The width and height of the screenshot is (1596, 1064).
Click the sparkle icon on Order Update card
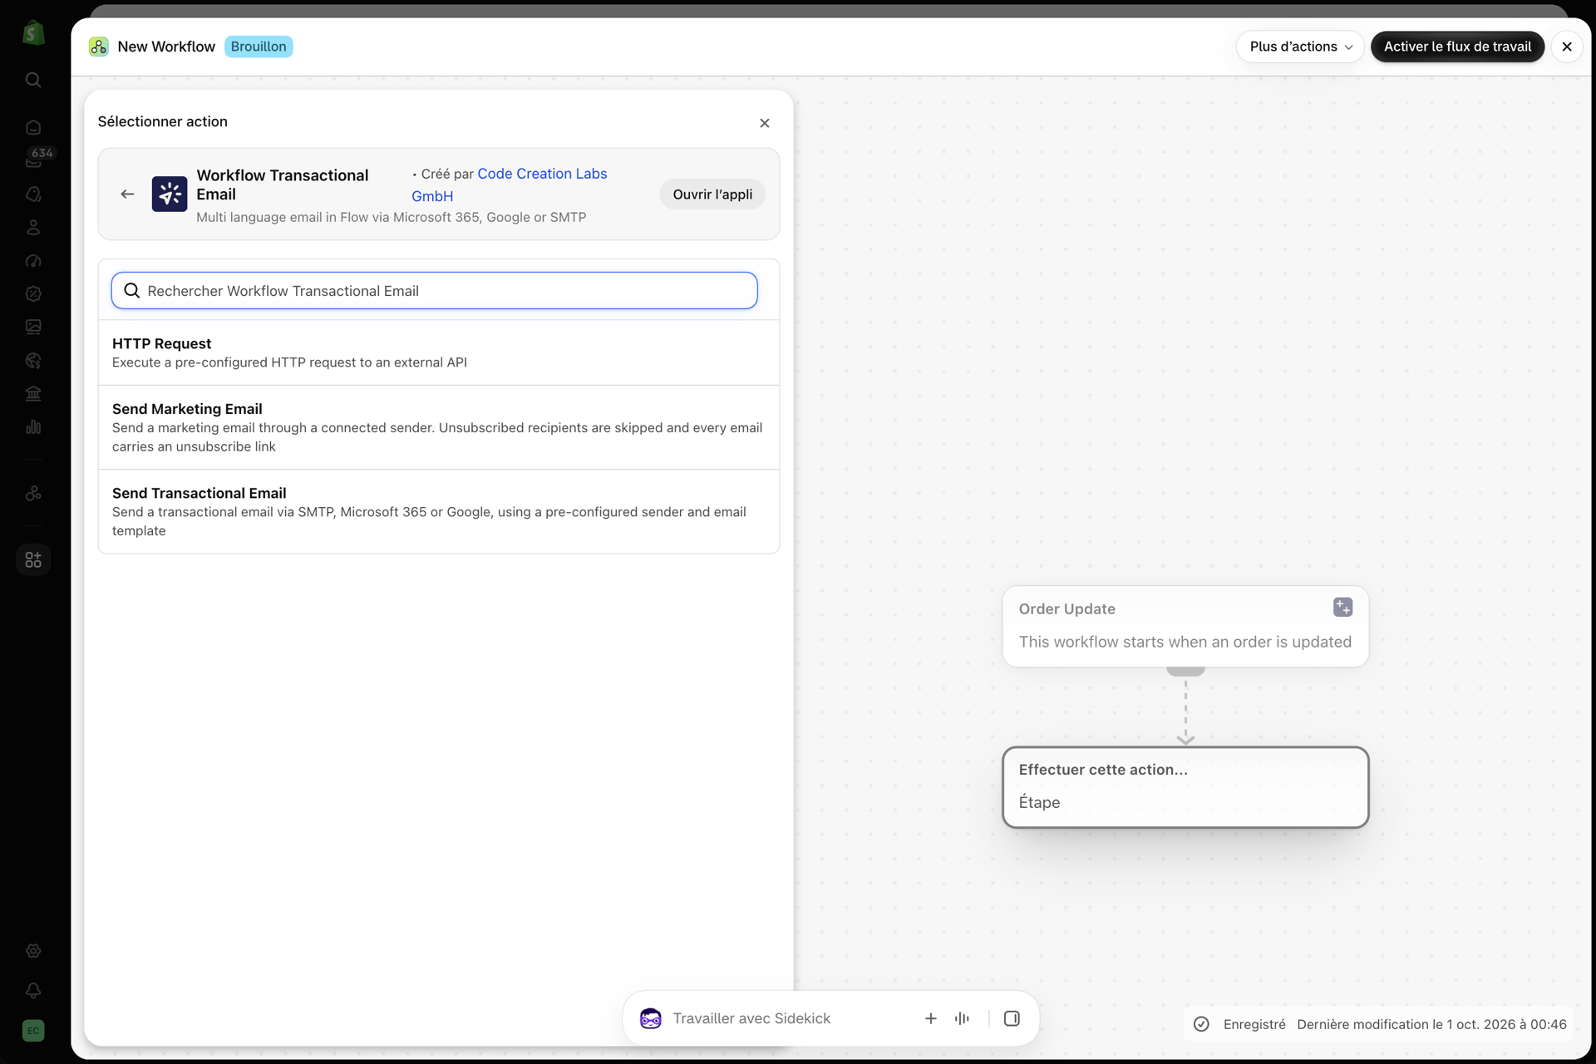1342,607
